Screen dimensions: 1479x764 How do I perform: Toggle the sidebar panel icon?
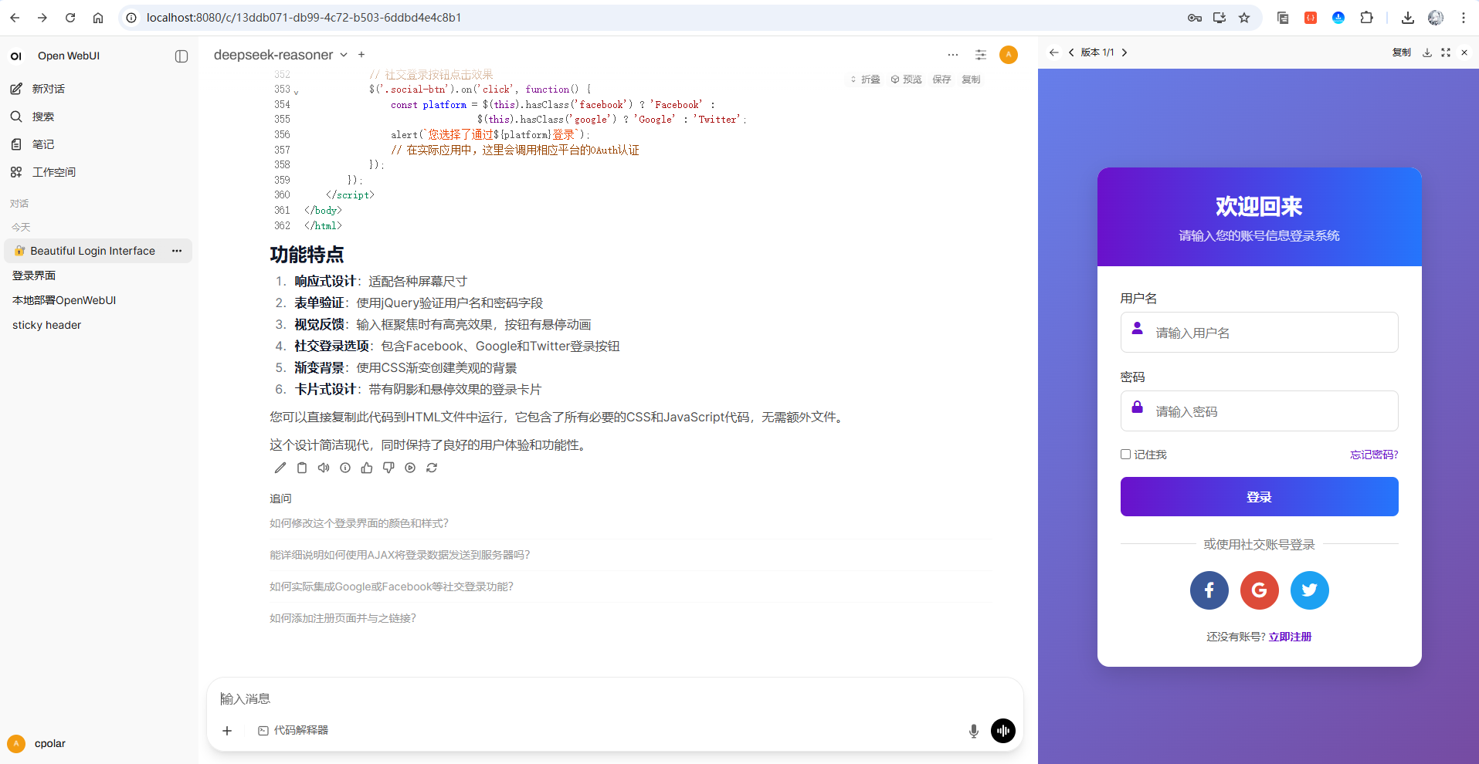pos(181,56)
